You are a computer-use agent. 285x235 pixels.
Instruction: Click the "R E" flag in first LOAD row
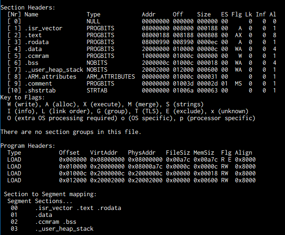(226, 159)
